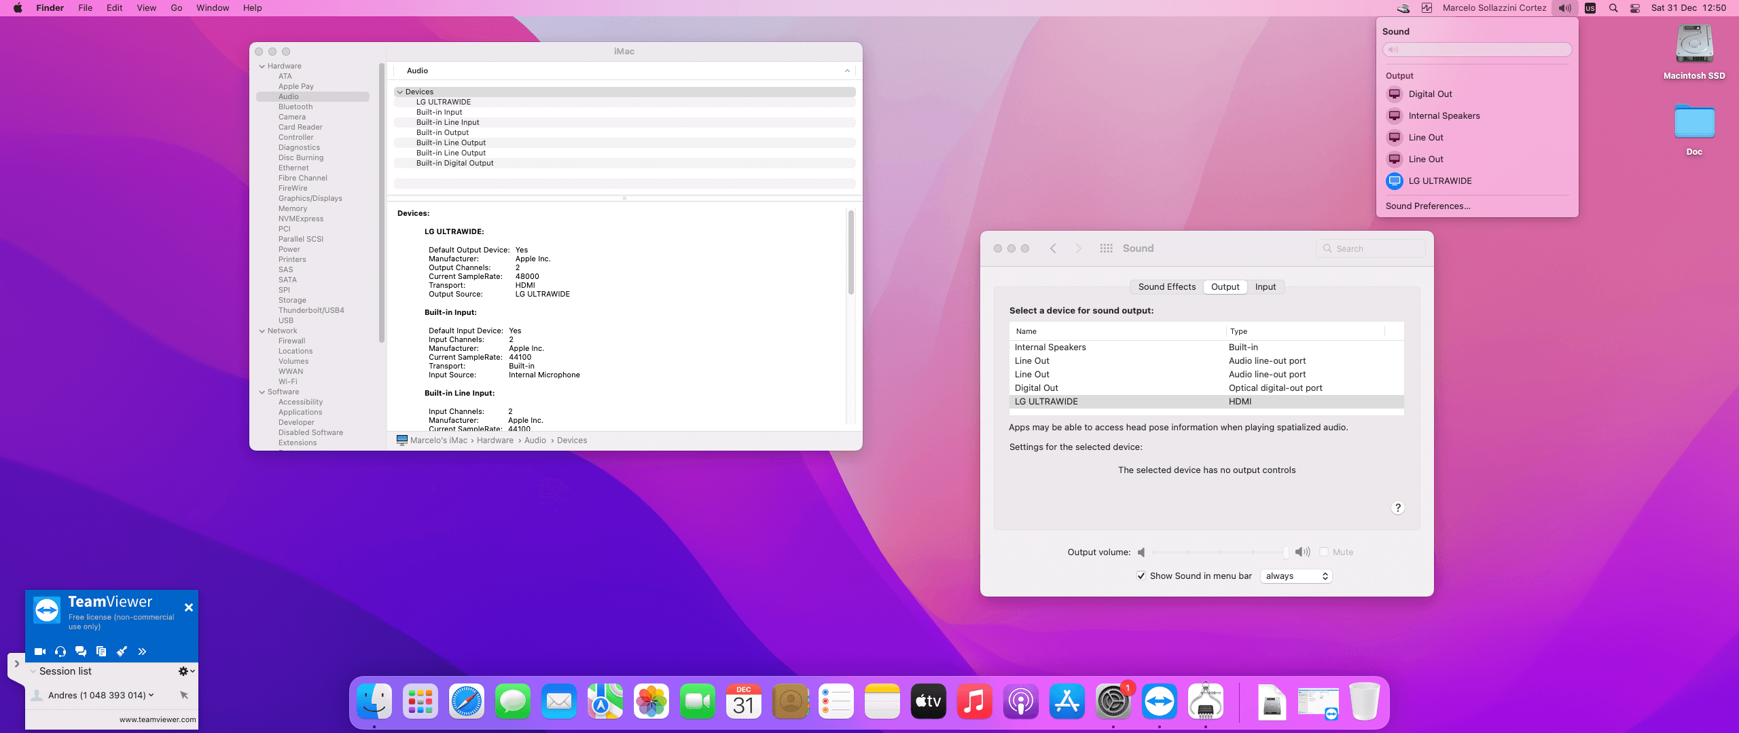This screenshot has width=1739, height=733.
Task: Open System Preferences from the Dock
Action: (x=1113, y=702)
